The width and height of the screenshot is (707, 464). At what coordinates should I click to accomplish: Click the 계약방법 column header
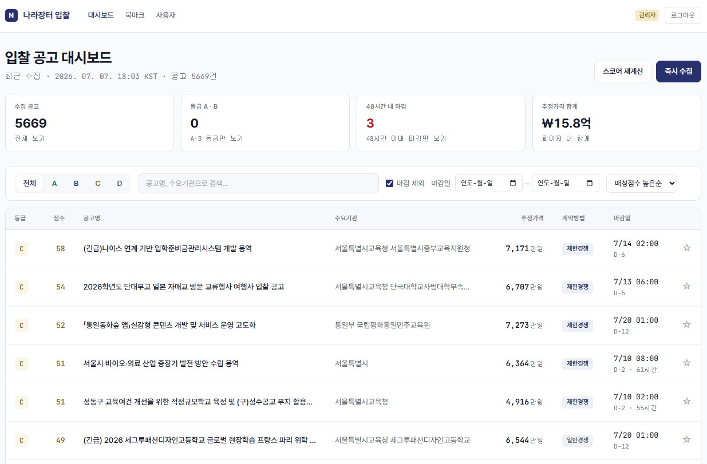[x=574, y=219]
